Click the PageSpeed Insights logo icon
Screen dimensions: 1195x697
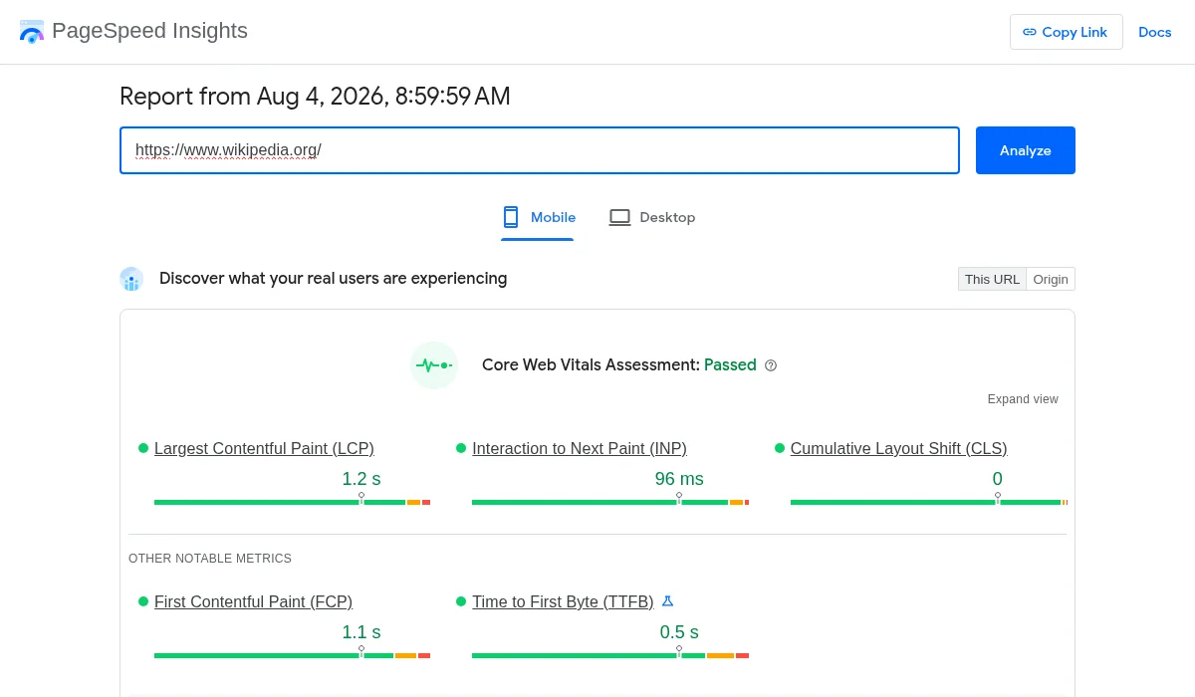point(32,31)
